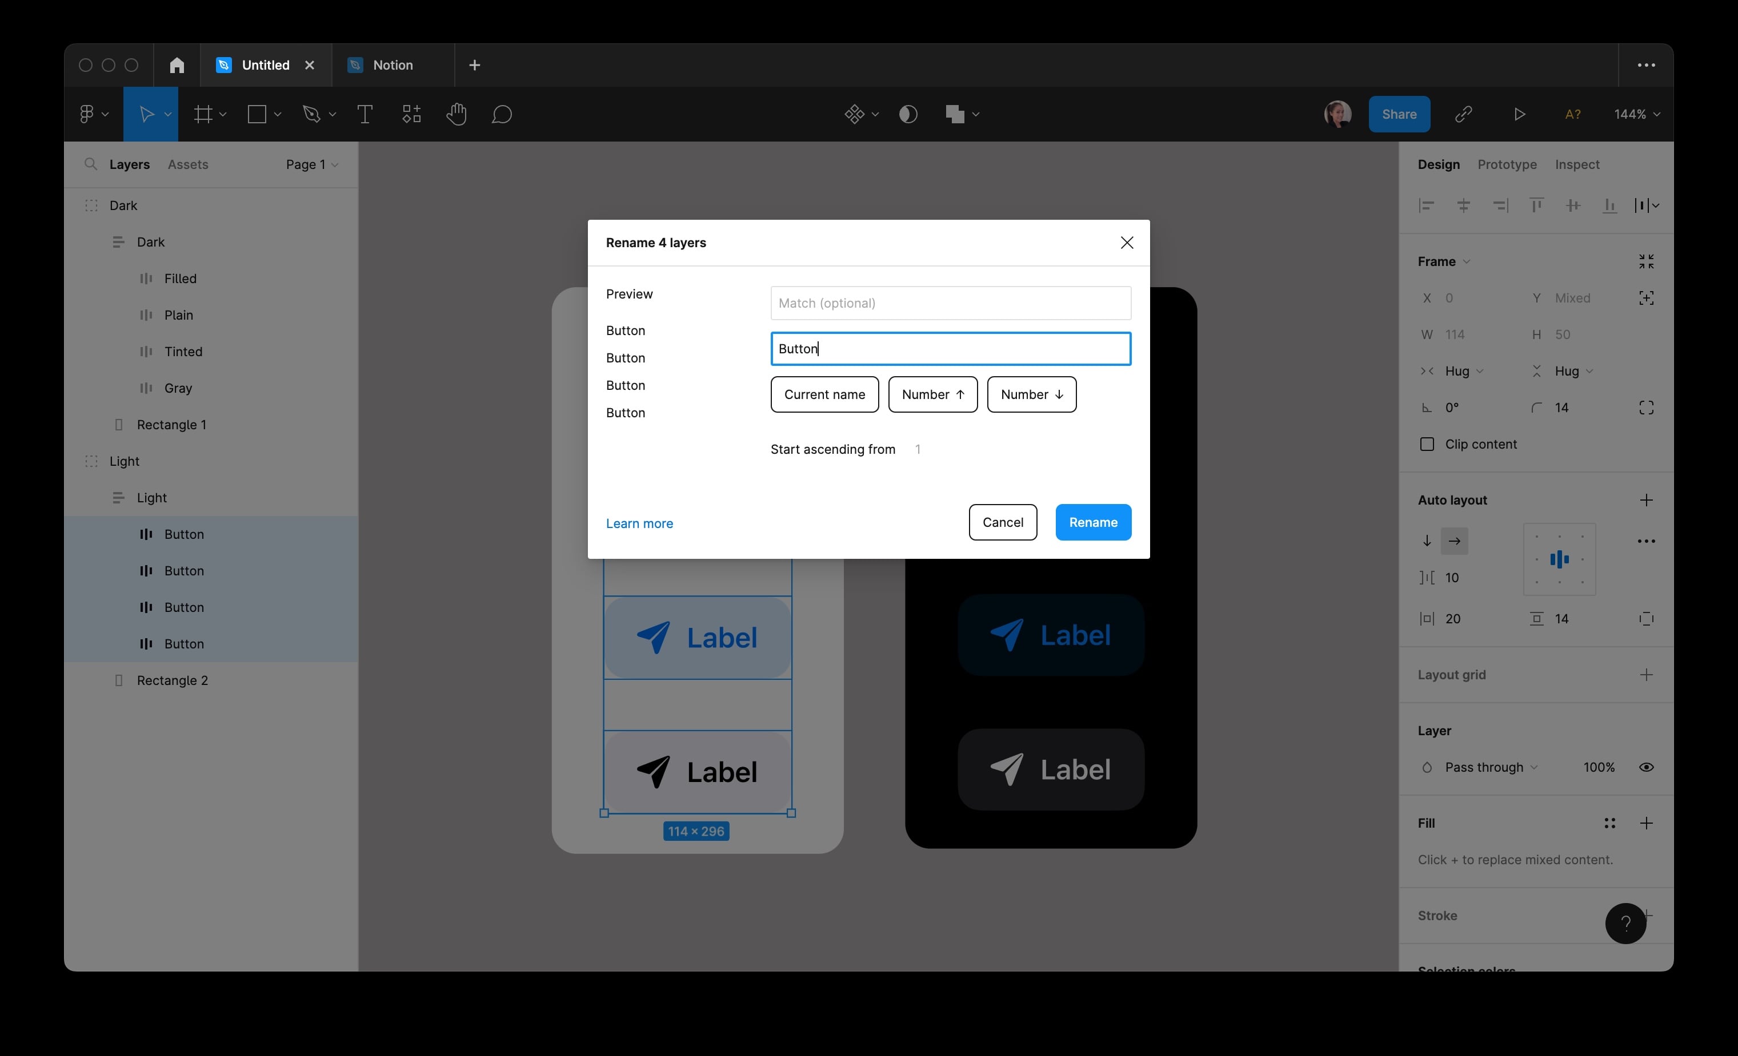Switch to the Assets tab
This screenshot has width=1738, height=1056.
tap(187, 164)
